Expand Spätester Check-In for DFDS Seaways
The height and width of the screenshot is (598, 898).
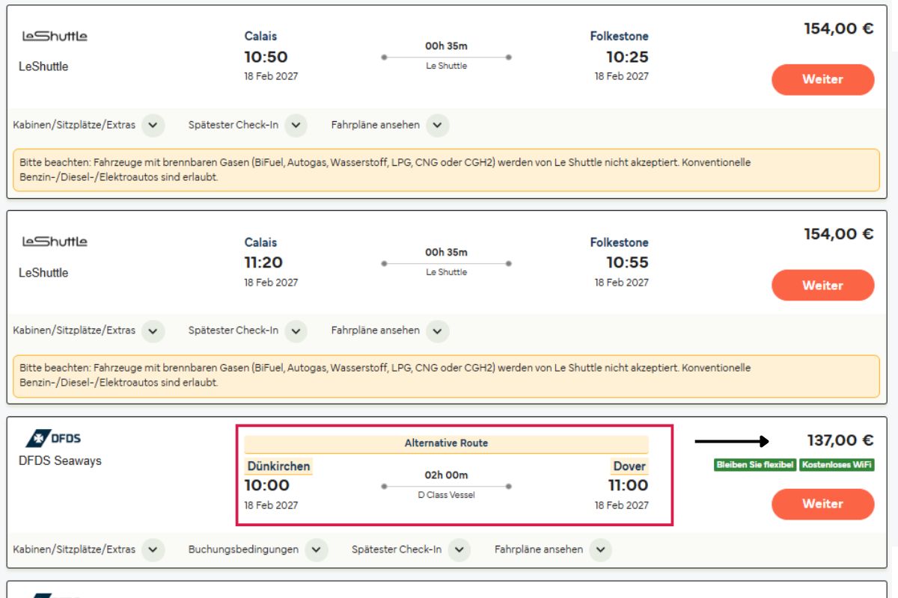(x=411, y=549)
